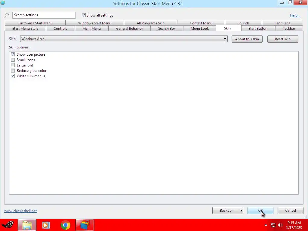Click the search magnifier icon
This screenshot has height=231, width=308.
point(7,15)
